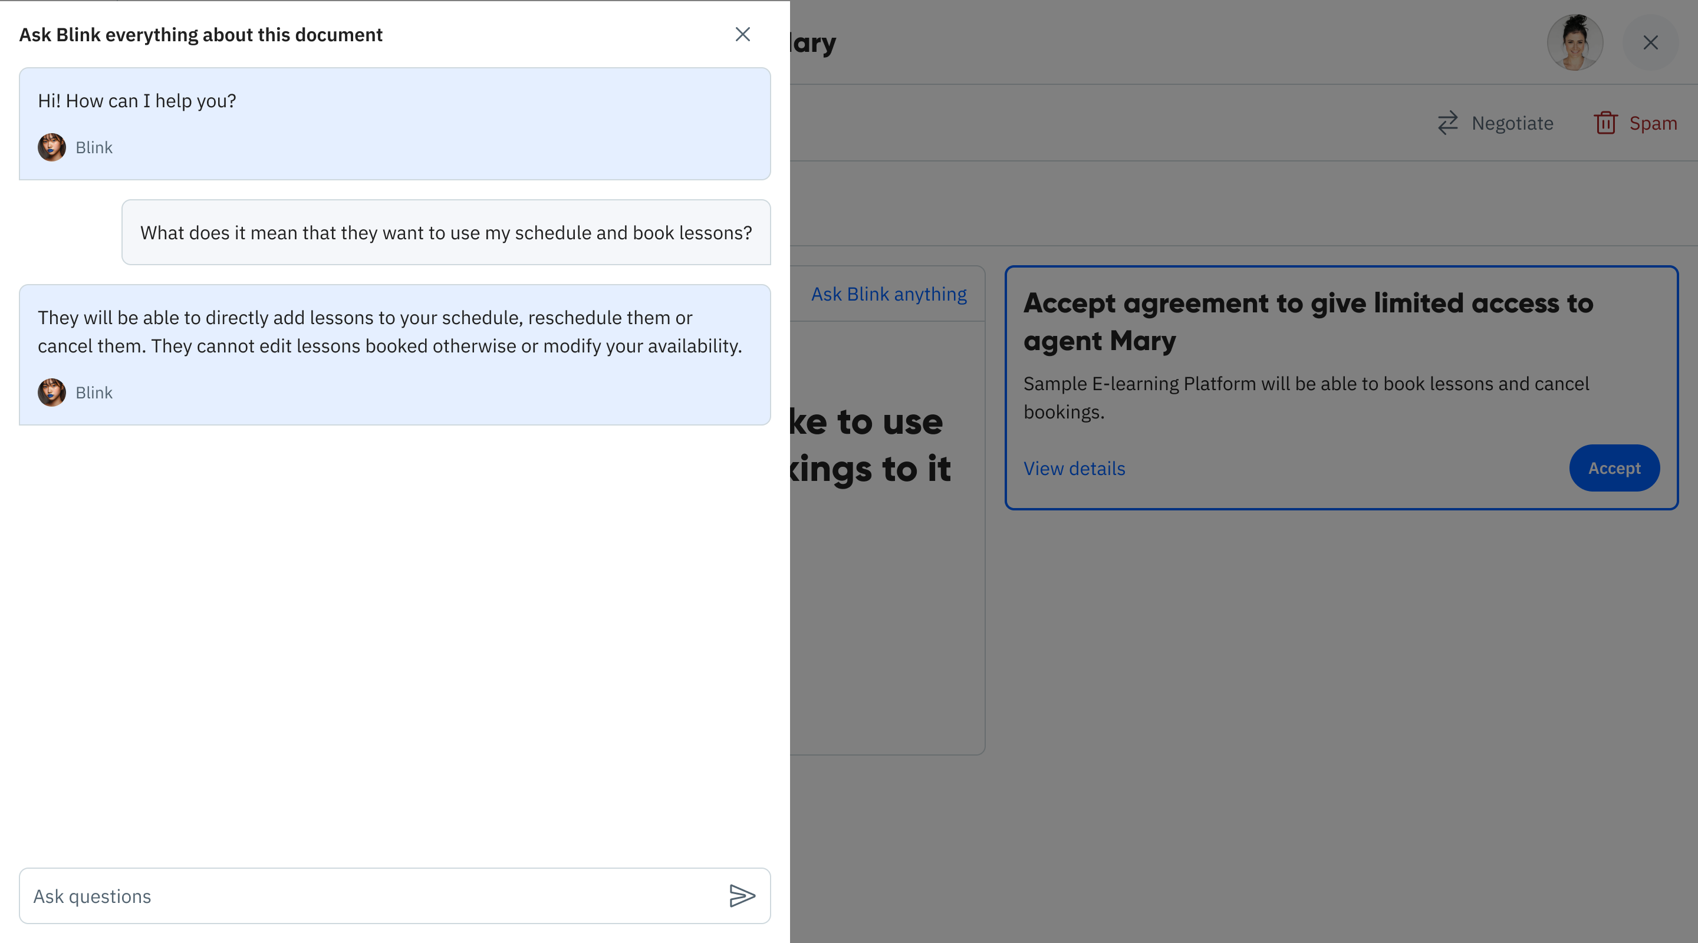Open View details of the agreement
1698x943 pixels.
pyautogui.click(x=1074, y=469)
